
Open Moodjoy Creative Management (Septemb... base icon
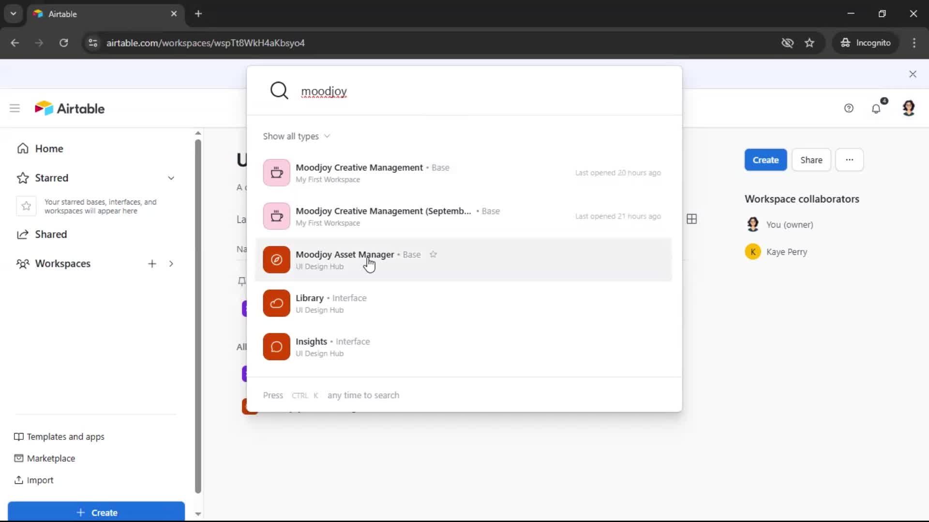(276, 216)
